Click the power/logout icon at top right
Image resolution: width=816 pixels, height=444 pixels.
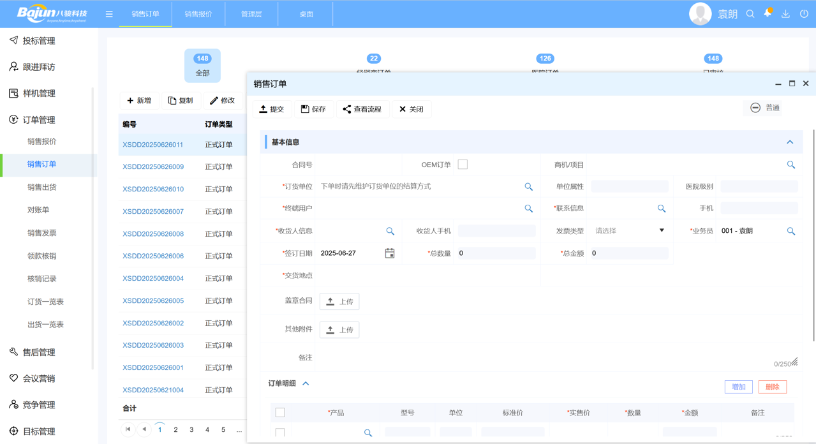point(803,13)
